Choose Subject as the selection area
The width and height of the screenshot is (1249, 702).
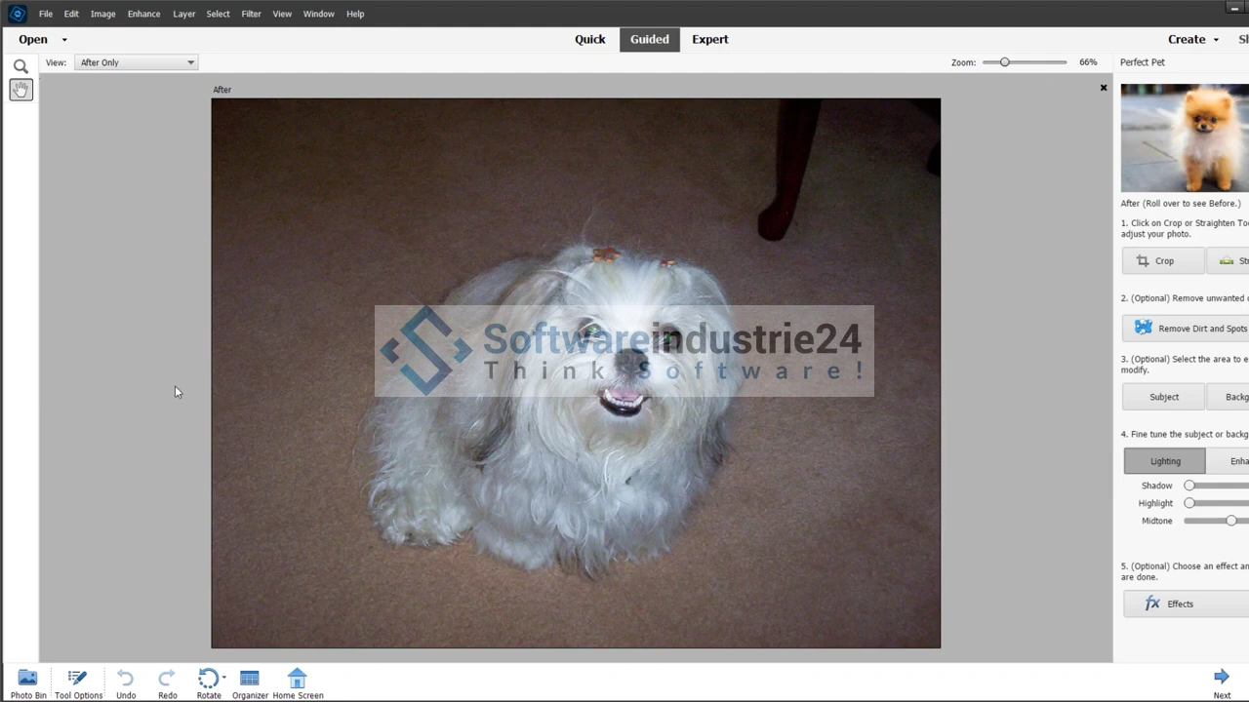[1163, 397]
